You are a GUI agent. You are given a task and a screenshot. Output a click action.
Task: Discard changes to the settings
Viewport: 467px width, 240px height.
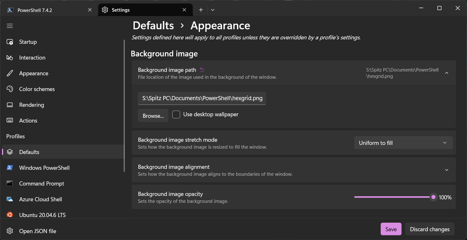point(430,229)
